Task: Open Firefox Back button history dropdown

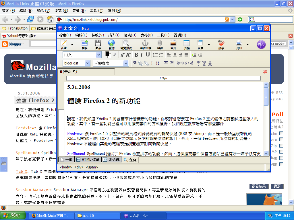Action: [11, 19]
